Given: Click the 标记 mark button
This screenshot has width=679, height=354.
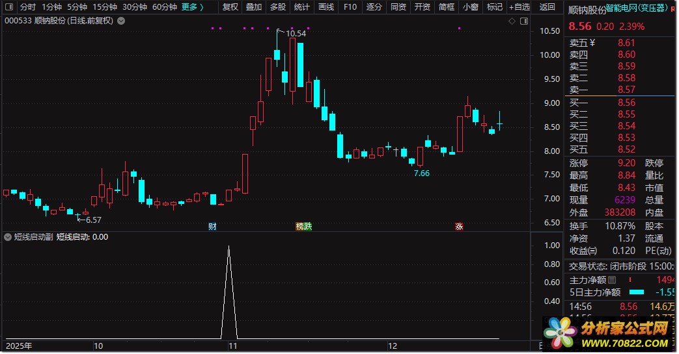Looking at the screenshot, I should coord(495,7).
